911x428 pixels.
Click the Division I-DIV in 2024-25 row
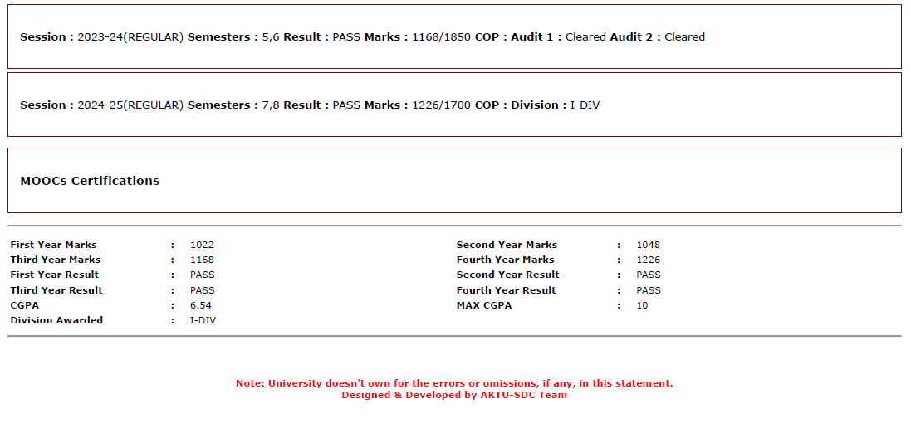pos(585,105)
